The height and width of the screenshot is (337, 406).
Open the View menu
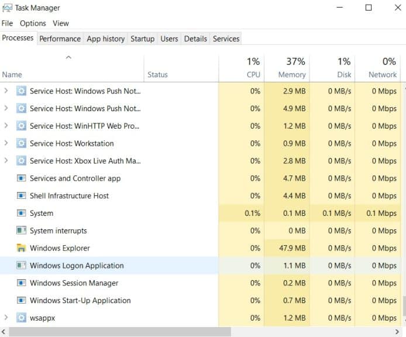pos(61,23)
